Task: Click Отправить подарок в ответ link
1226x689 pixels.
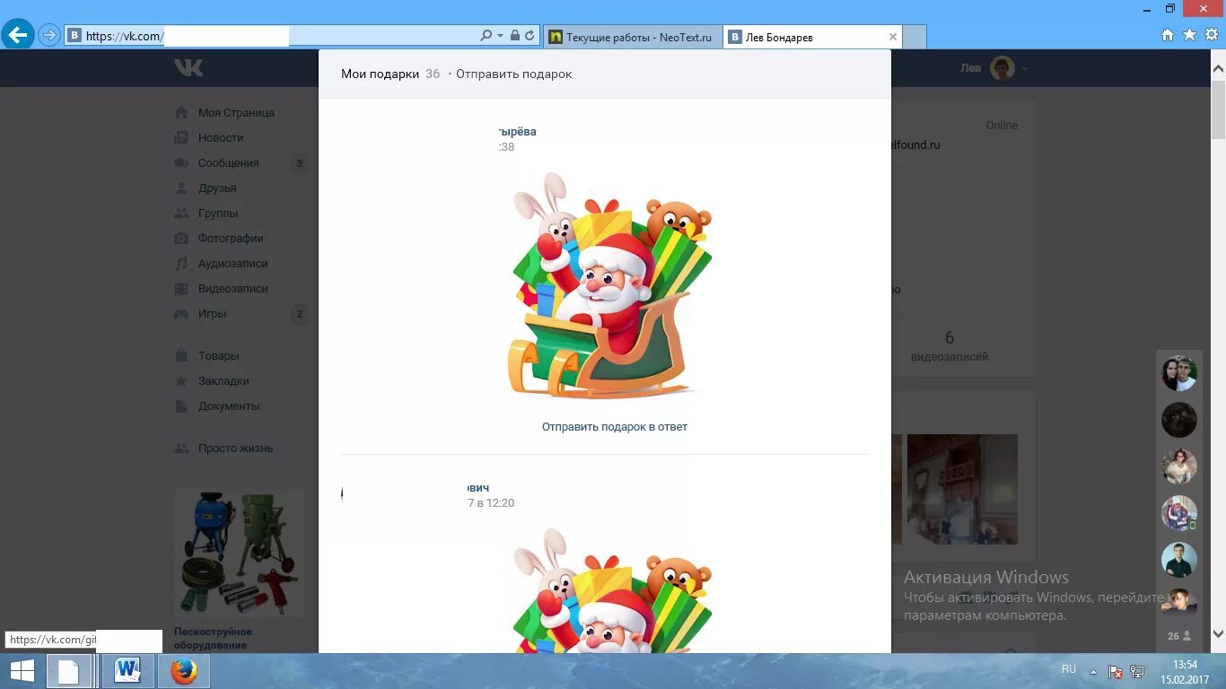Action: pos(615,426)
